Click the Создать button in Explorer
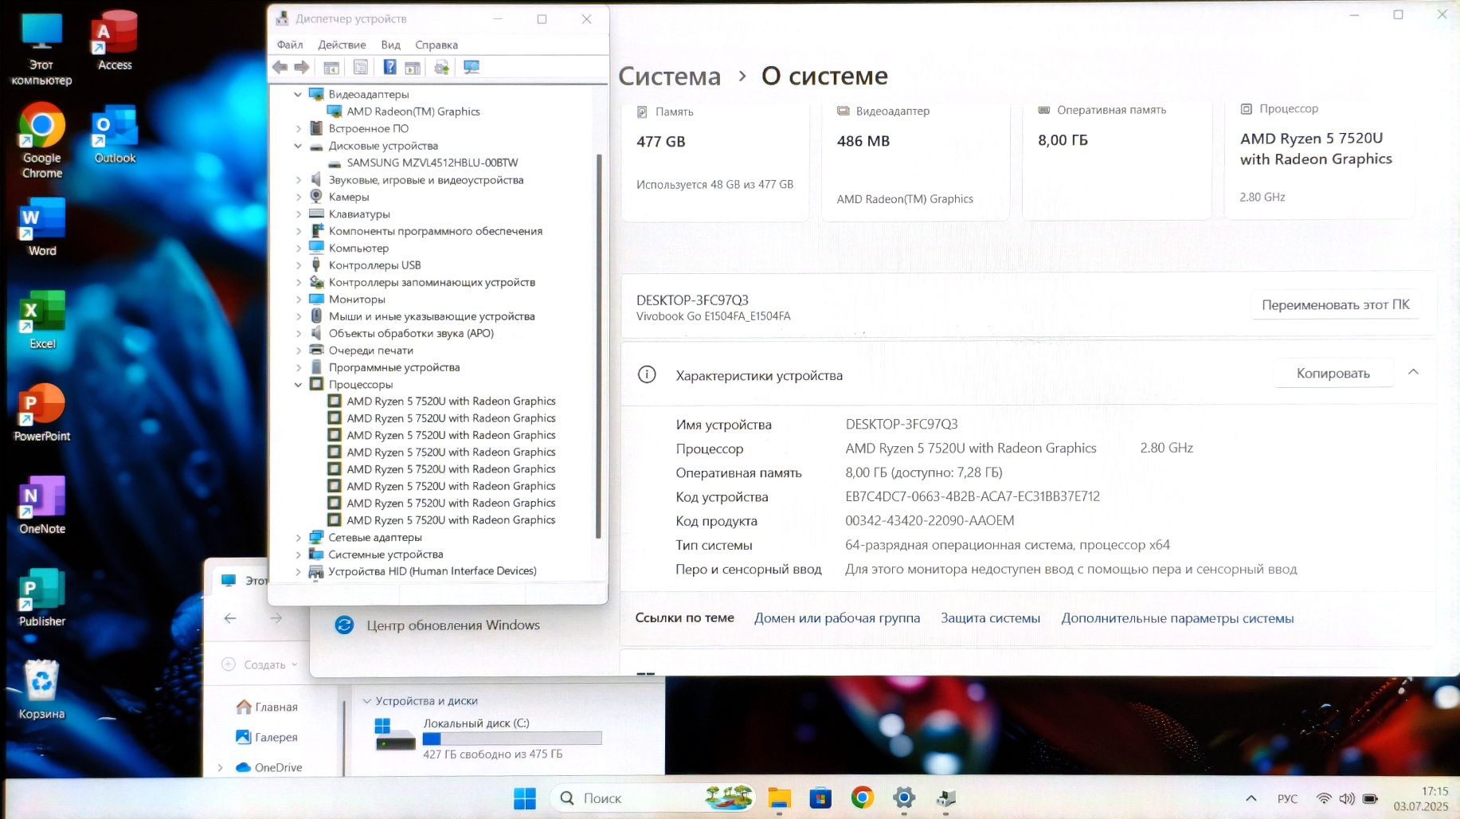 pyautogui.click(x=260, y=664)
